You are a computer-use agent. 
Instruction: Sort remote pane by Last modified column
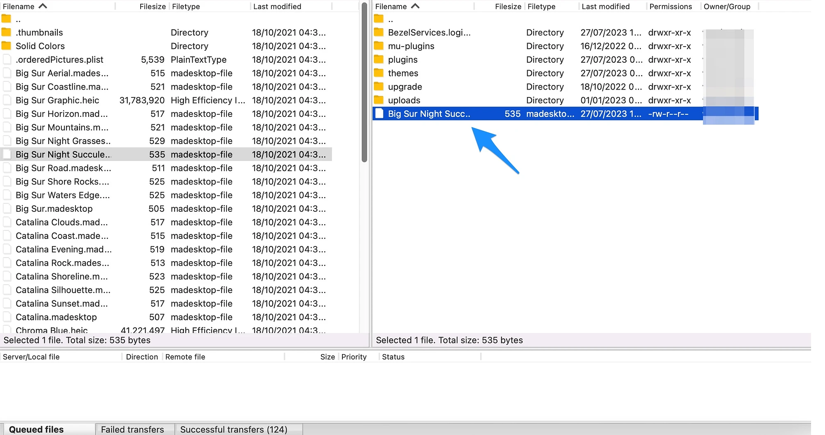click(613, 6)
